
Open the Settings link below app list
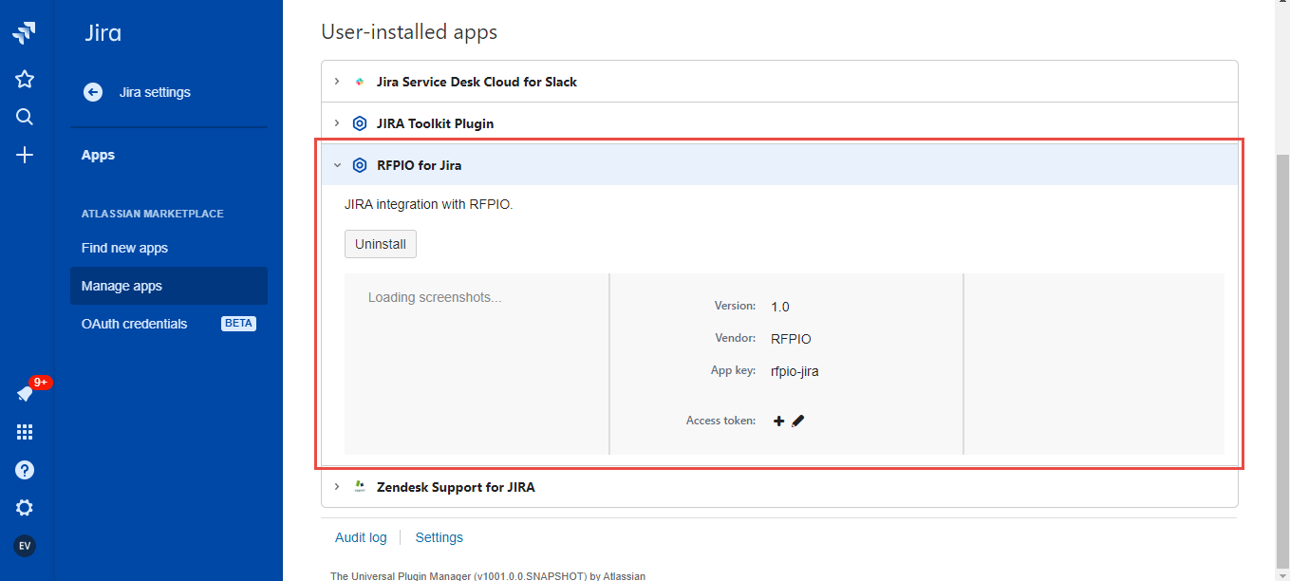(x=439, y=537)
